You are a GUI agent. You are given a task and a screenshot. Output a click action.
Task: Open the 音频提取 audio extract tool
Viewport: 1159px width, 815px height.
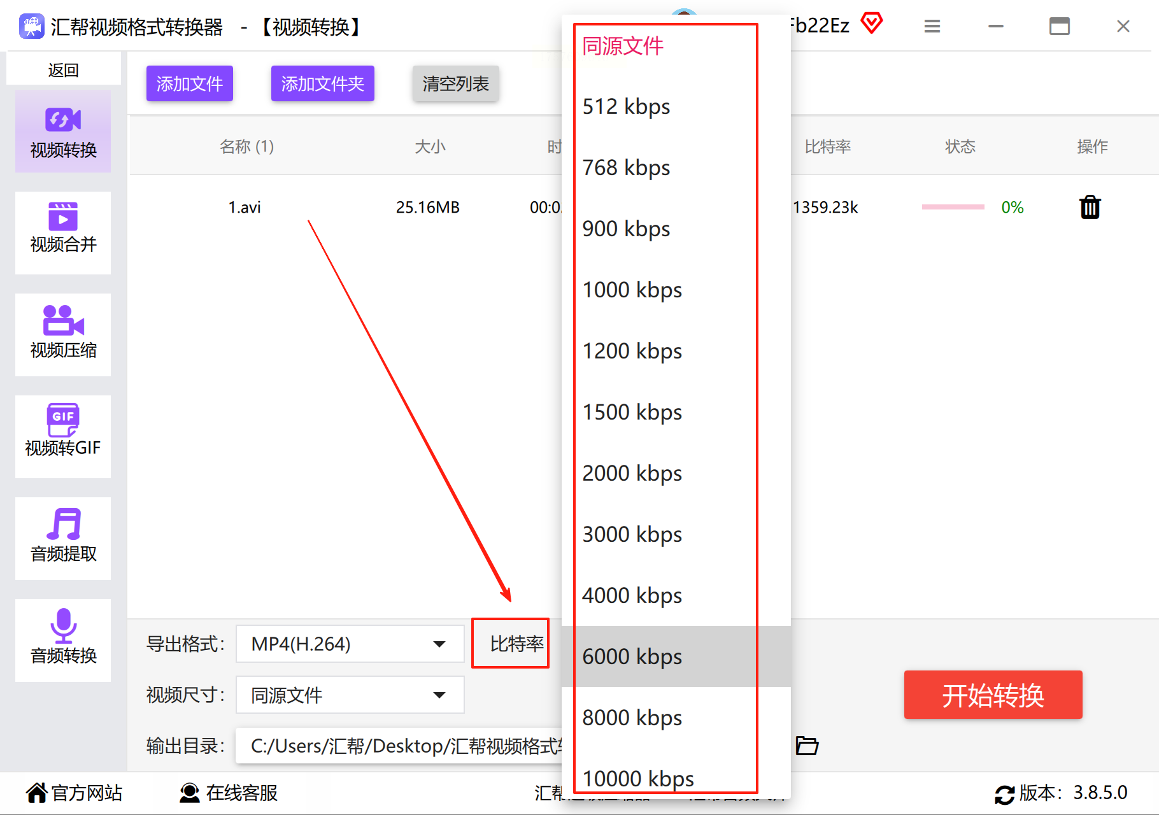click(x=63, y=539)
